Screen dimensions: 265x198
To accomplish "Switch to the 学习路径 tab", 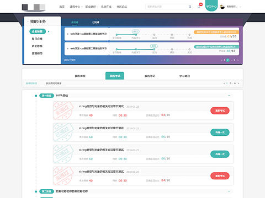I will (184, 76).
